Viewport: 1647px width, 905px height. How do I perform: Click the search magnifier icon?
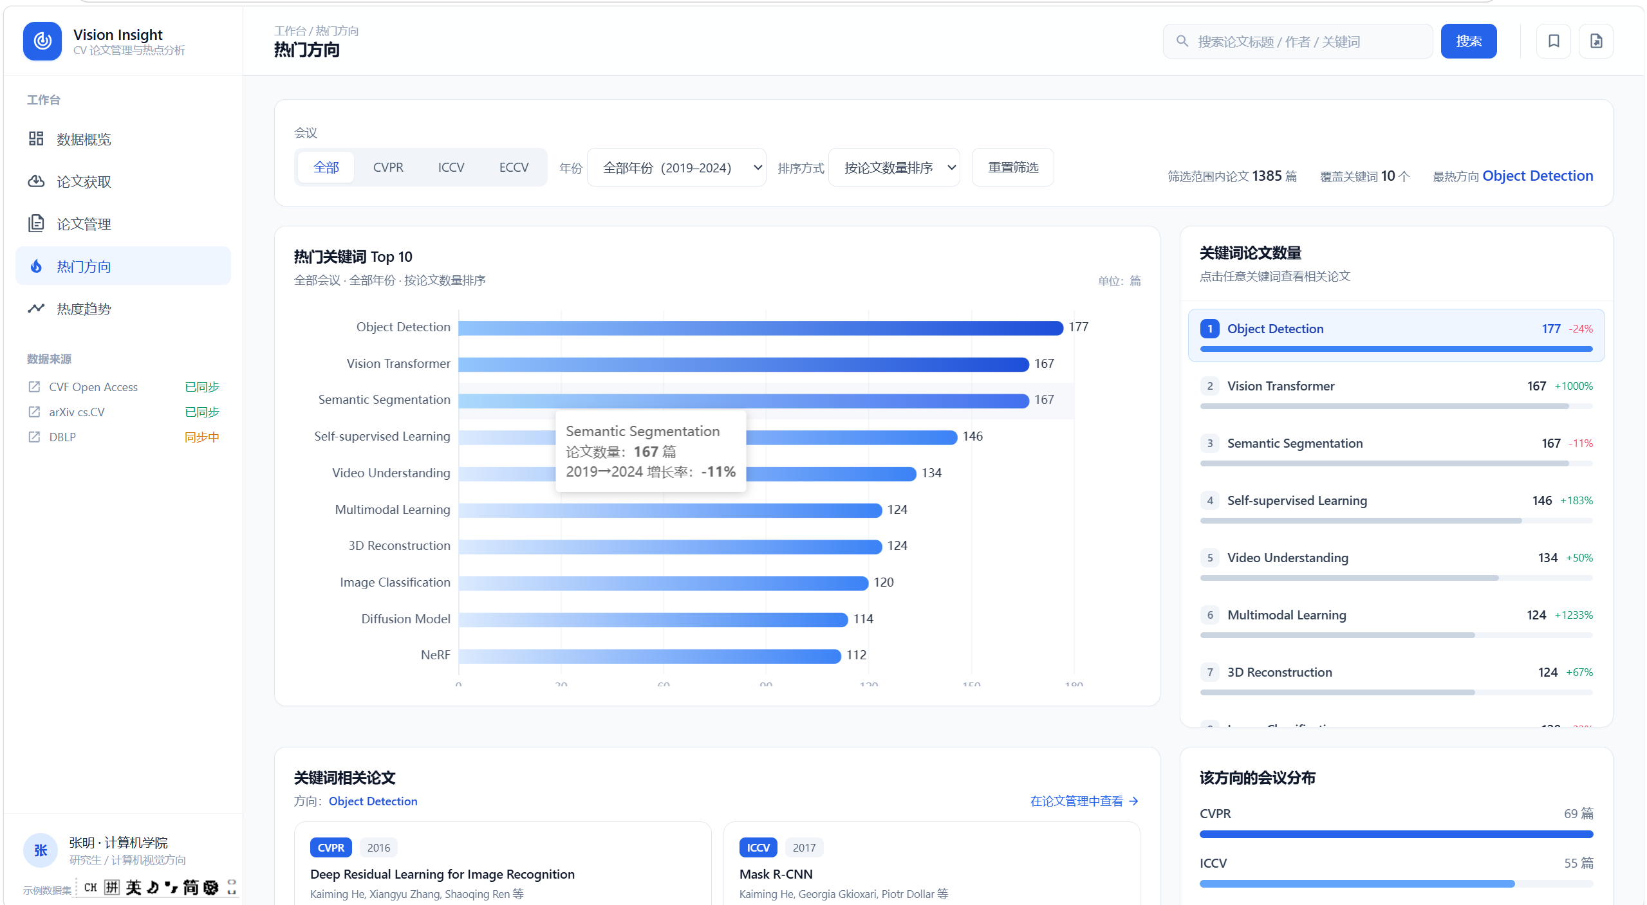[1182, 41]
